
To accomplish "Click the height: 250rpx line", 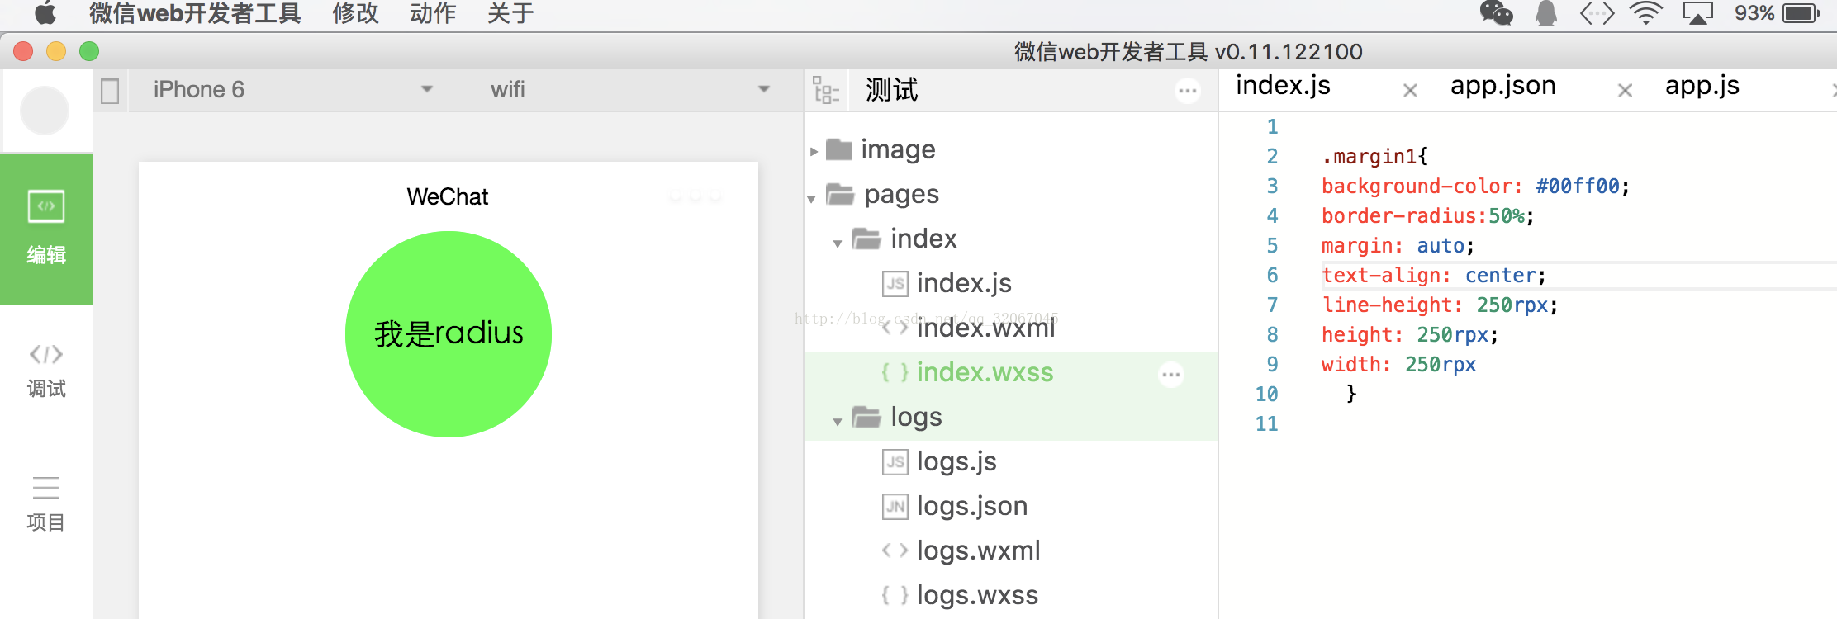I will point(1409,334).
